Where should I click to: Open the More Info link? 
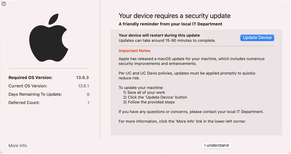(x=18, y=146)
